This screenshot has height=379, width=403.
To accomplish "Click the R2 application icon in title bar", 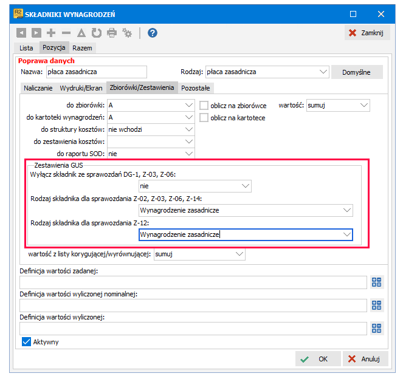I will [x=18, y=13].
